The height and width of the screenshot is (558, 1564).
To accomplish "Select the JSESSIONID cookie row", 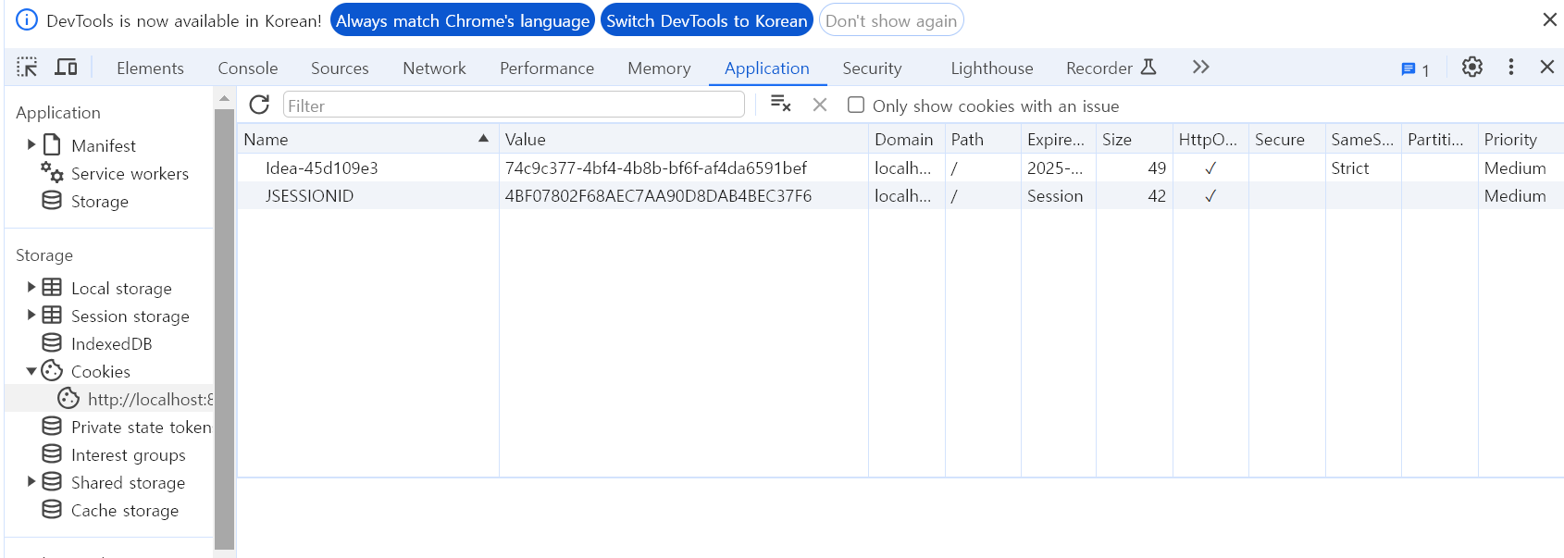I will click(x=900, y=195).
